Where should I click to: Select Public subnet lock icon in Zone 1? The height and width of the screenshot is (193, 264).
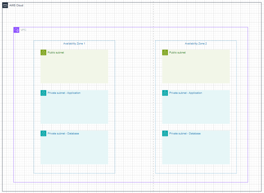(x=43, y=52)
